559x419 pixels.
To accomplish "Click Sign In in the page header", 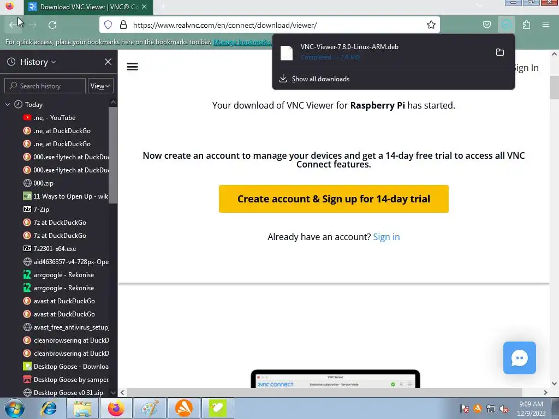I will coord(526,68).
